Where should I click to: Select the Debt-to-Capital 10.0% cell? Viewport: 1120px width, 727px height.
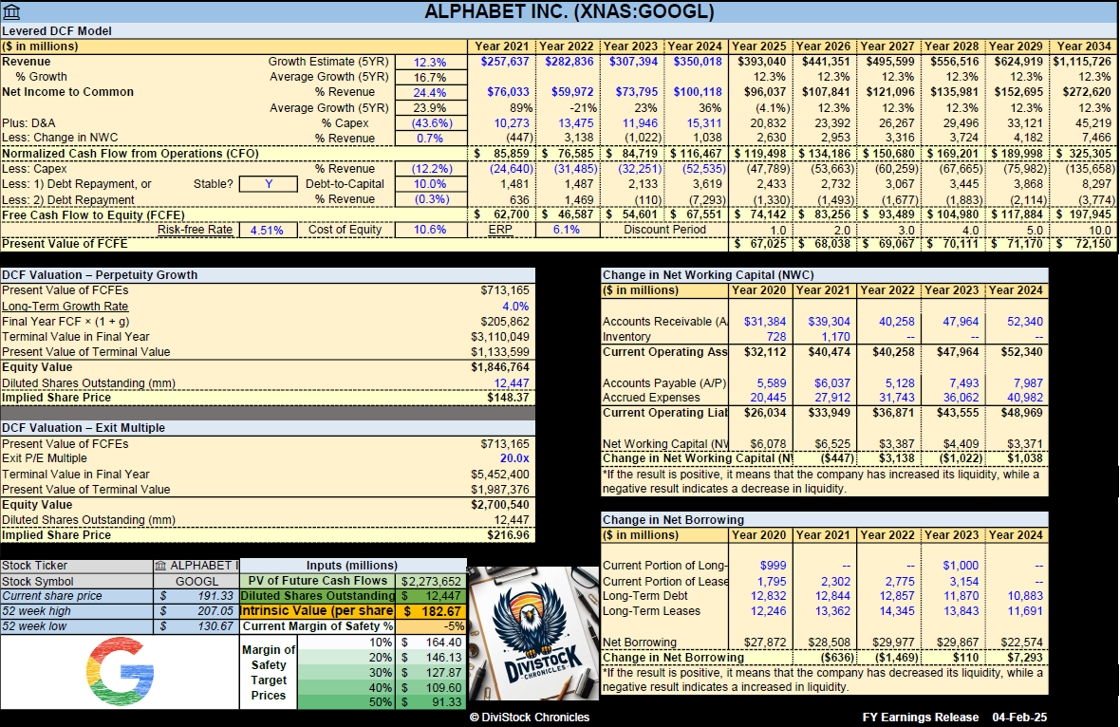[430, 183]
